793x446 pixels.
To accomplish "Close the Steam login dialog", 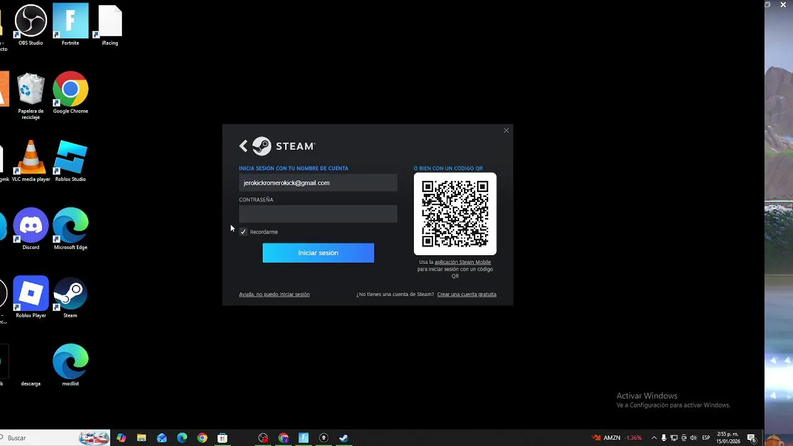I will (506, 131).
